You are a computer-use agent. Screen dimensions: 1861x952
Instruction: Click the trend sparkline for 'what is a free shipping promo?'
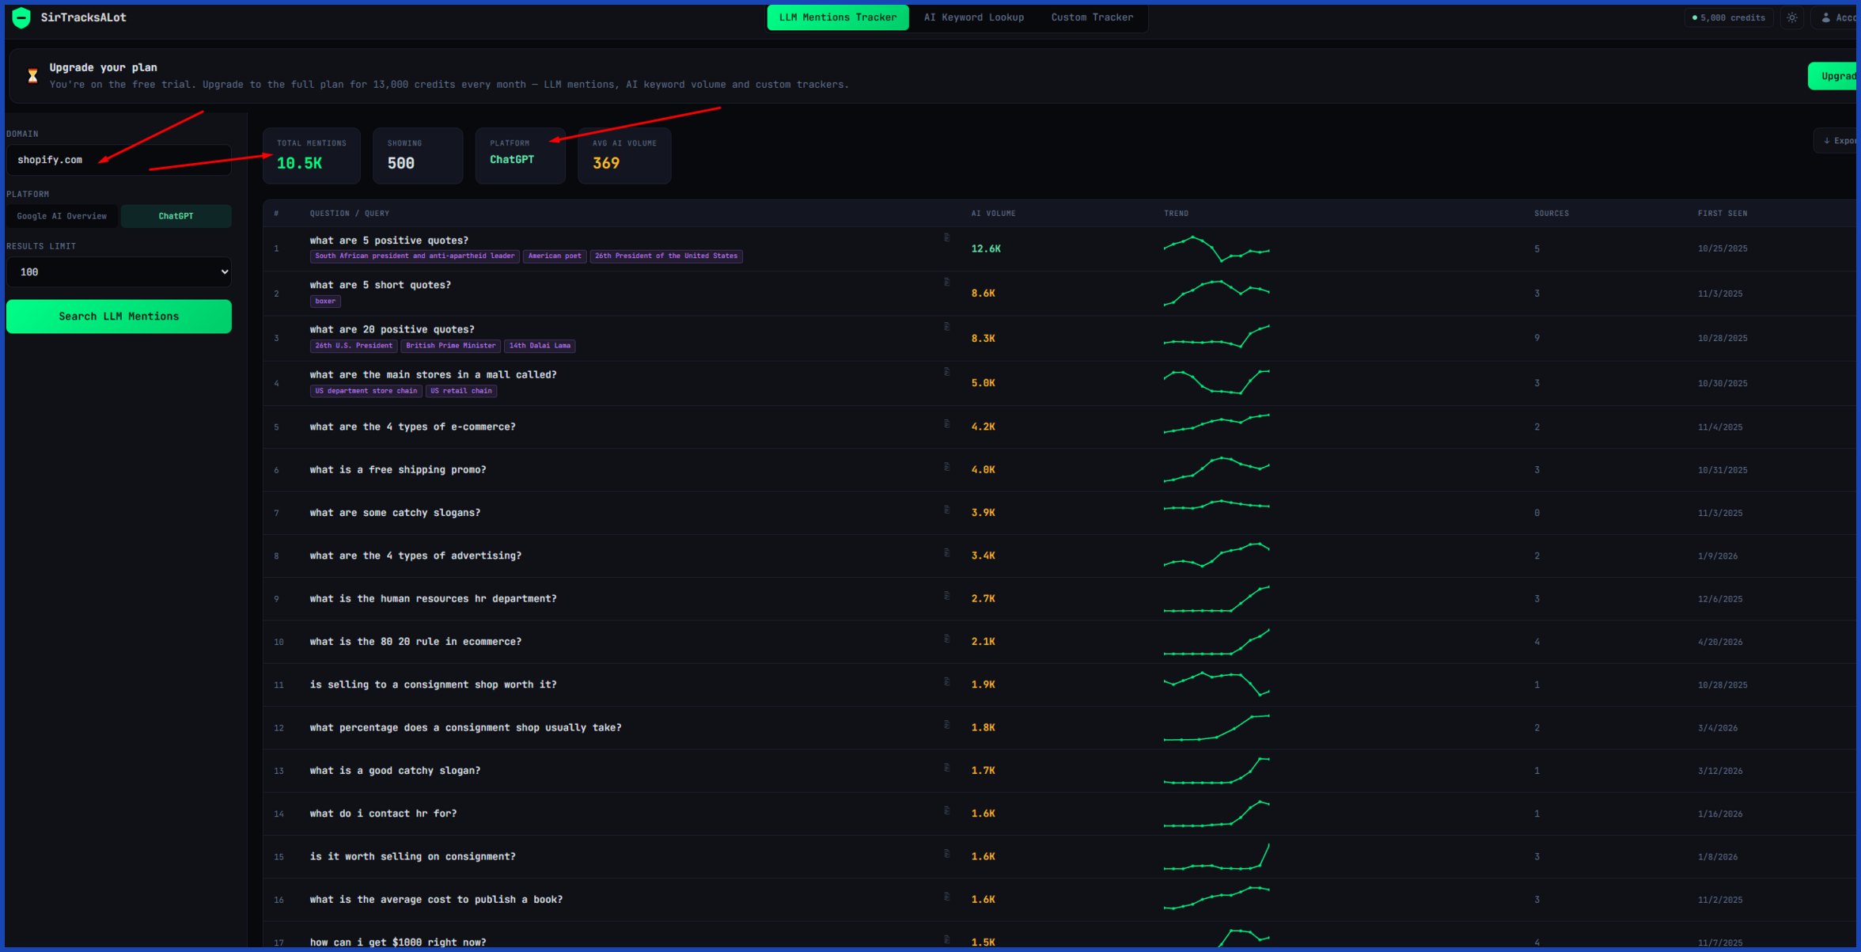(x=1216, y=469)
